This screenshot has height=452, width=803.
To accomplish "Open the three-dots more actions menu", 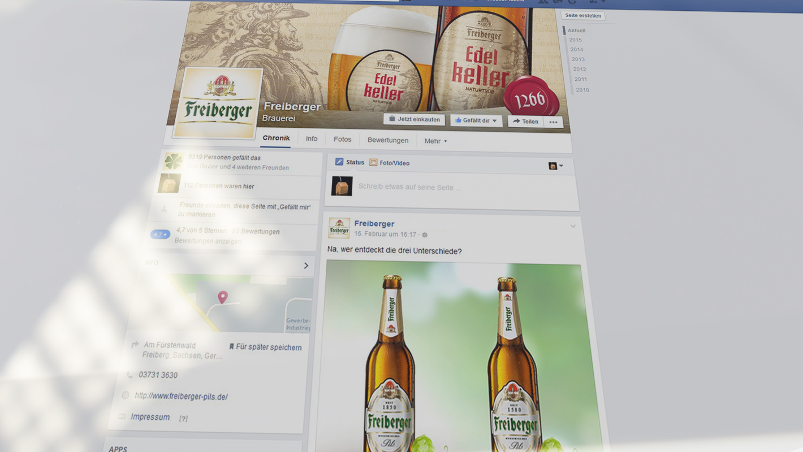I will point(553,122).
